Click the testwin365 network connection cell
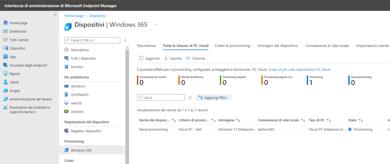Viewport: 390px width, 164px height. coord(266,129)
